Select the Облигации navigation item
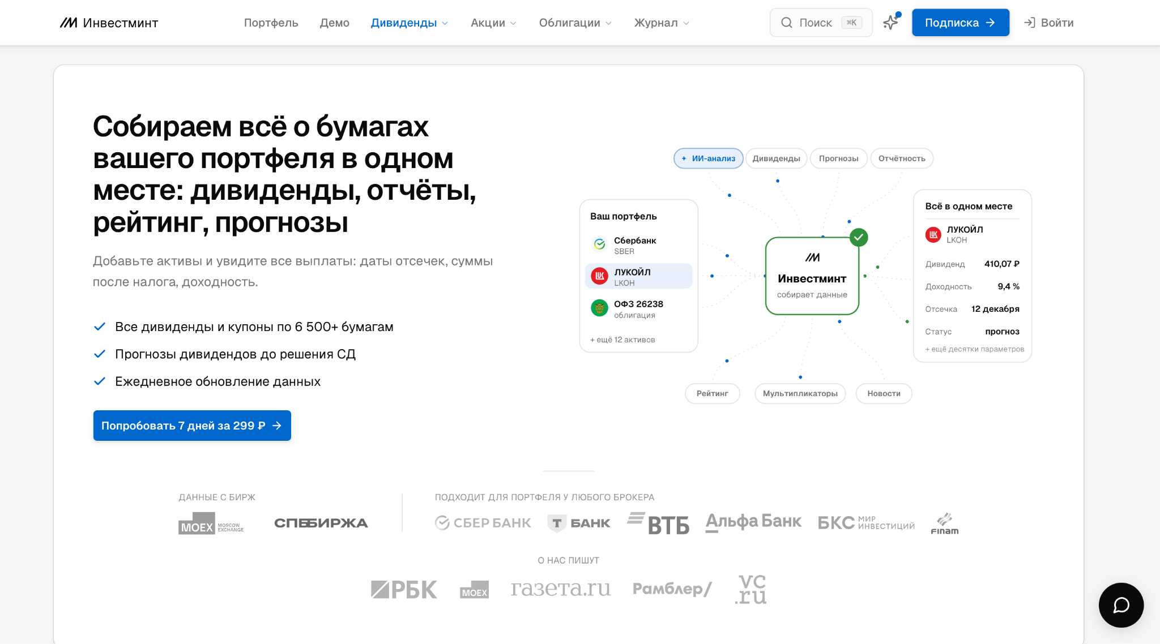Viewport: 1160px width, 644px height. coord(569,23)
